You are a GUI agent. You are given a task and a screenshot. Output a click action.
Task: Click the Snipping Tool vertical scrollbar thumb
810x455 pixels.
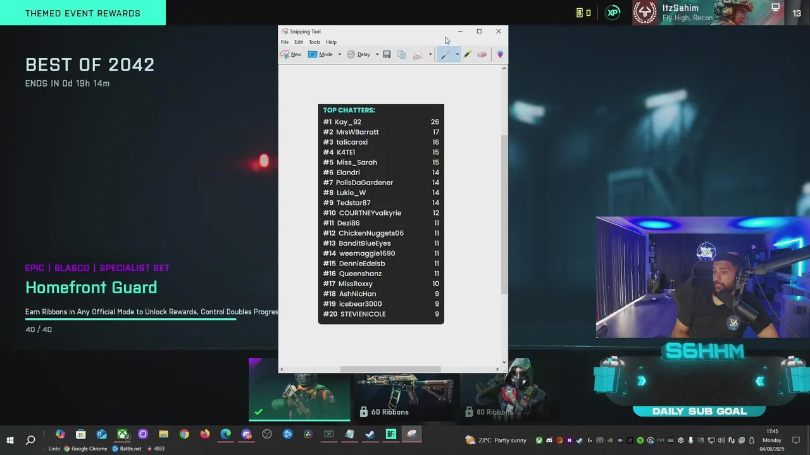(504, 214)
